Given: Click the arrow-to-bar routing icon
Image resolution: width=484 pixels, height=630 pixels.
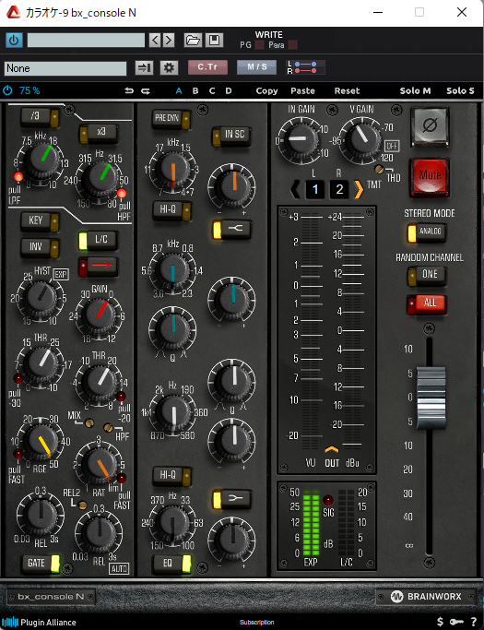Looking at the screenshot, I should (x=144, y=68).
